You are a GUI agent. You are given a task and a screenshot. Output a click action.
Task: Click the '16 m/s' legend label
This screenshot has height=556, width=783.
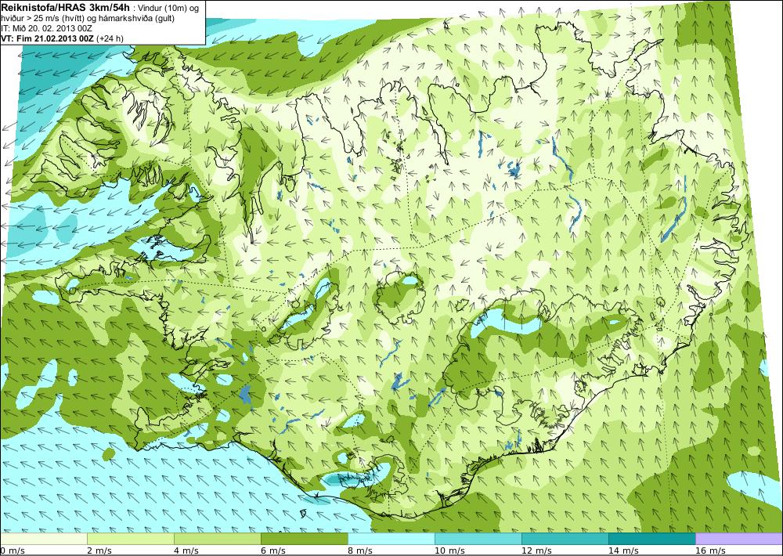point(711,551)
